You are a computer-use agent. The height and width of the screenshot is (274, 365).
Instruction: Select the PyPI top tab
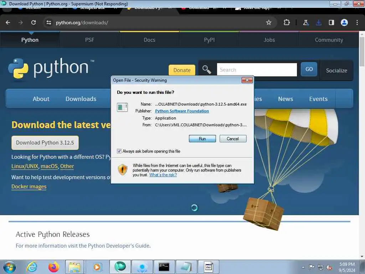coord(209,40)
